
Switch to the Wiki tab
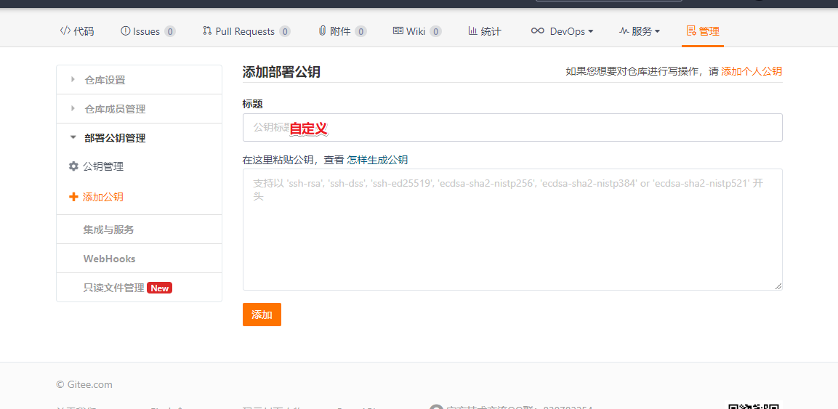416,31
